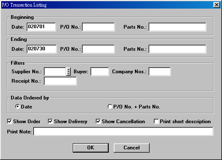Screen dimensions: 222x160
Task: Dismiss the dialog with Cancel
Action: (x=132, y=148)
